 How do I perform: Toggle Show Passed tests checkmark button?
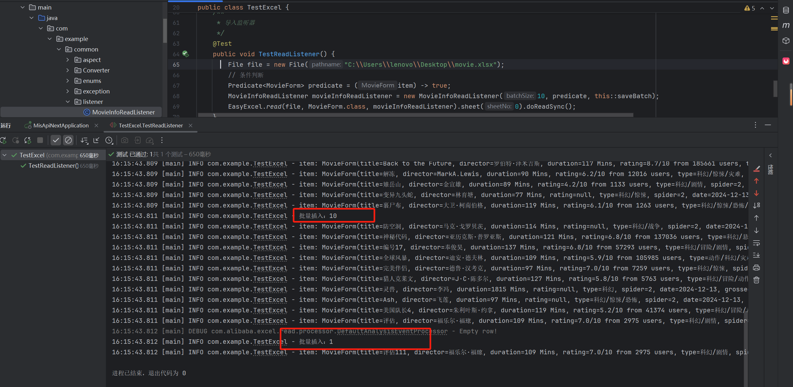(56, 140)
